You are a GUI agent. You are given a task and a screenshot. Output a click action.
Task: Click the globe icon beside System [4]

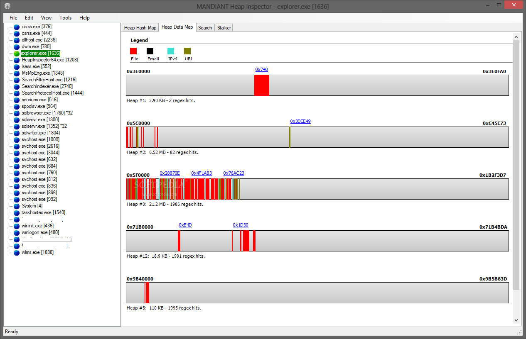coord(17,206)
